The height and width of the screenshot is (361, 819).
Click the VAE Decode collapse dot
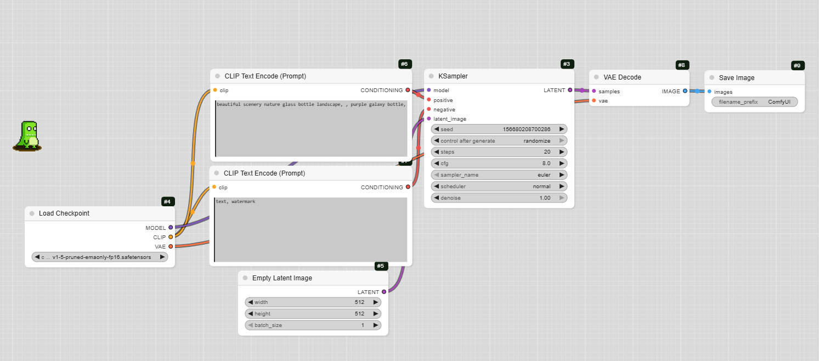[x=596, y=77]
